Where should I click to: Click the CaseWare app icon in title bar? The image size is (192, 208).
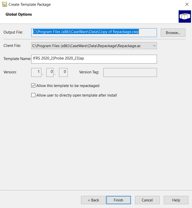[5, 4]
